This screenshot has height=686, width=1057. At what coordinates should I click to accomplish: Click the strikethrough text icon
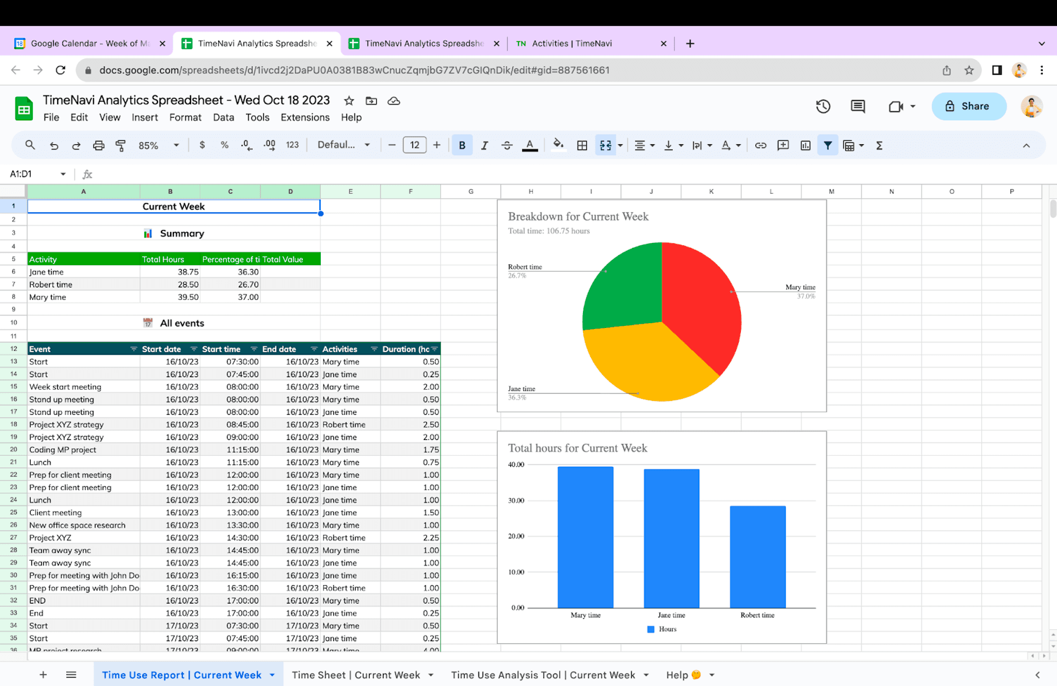pos(507,146)
